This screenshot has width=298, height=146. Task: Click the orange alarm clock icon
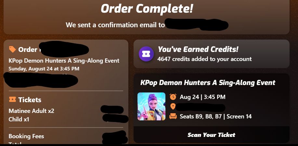(173, 97)
